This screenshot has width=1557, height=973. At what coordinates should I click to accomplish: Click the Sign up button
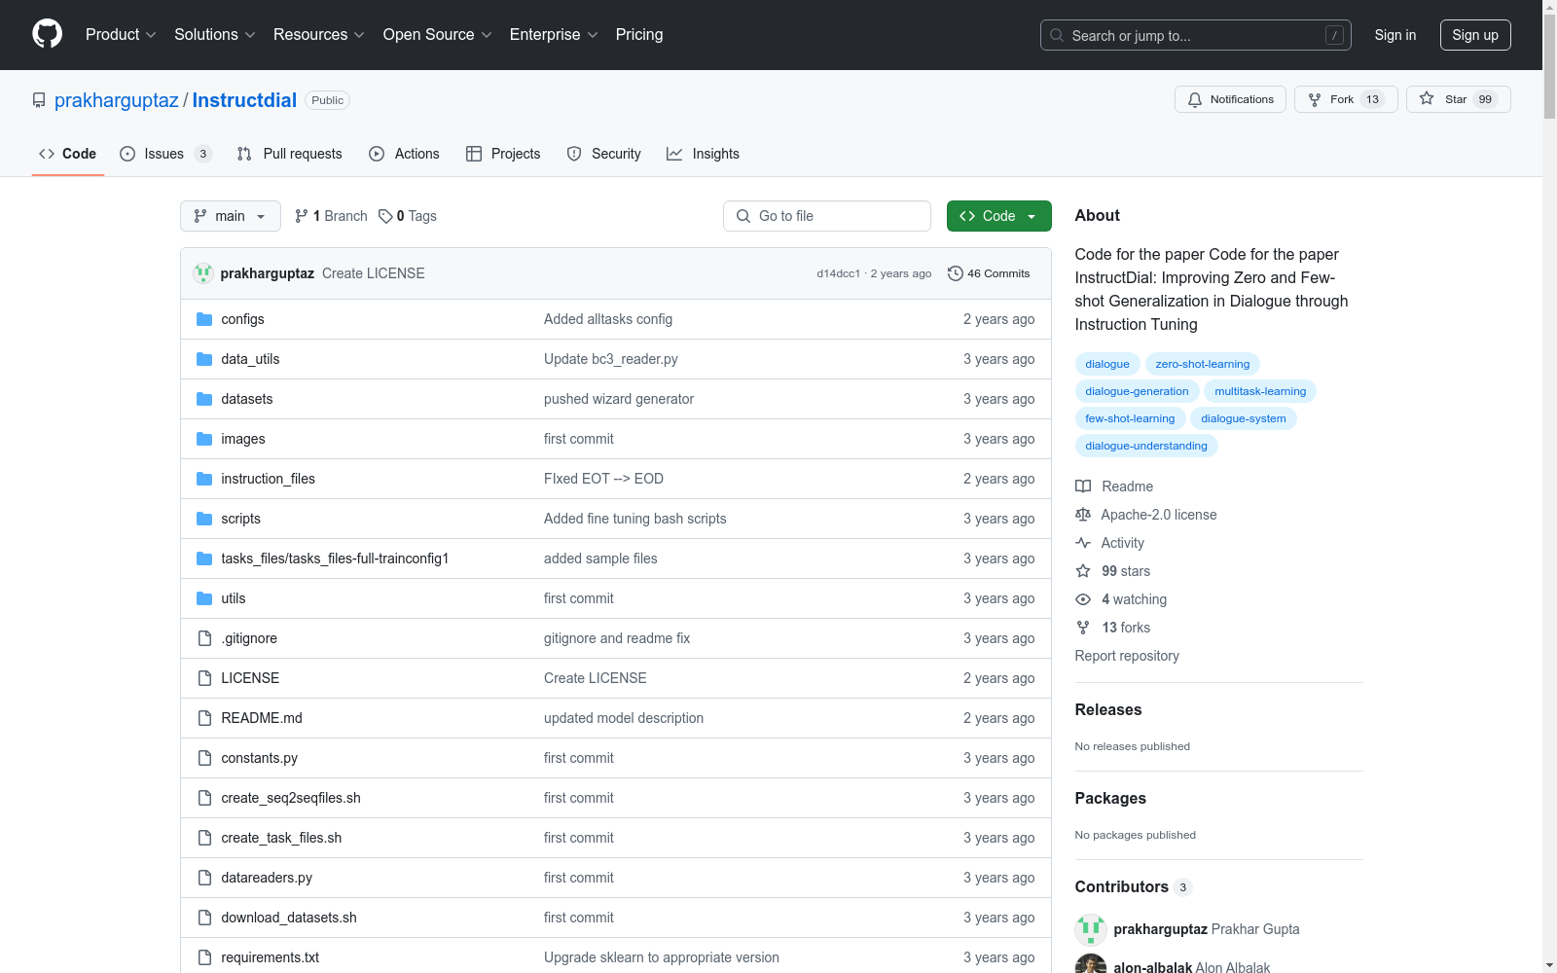[1475, 35]
